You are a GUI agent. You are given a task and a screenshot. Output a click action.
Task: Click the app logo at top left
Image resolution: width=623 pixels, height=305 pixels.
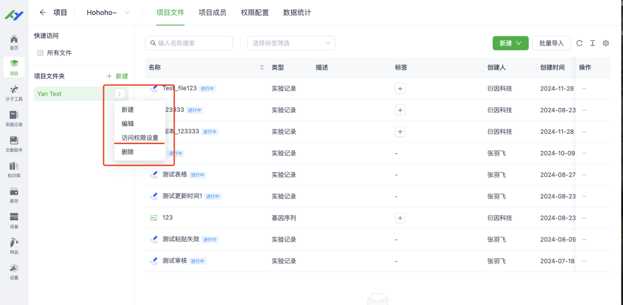[x=14, y=14]
